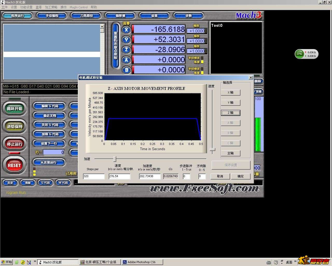The image size is (332, 266).
Task: Click 确定 to confirm motor tuning
Action: tap(241, 176)
